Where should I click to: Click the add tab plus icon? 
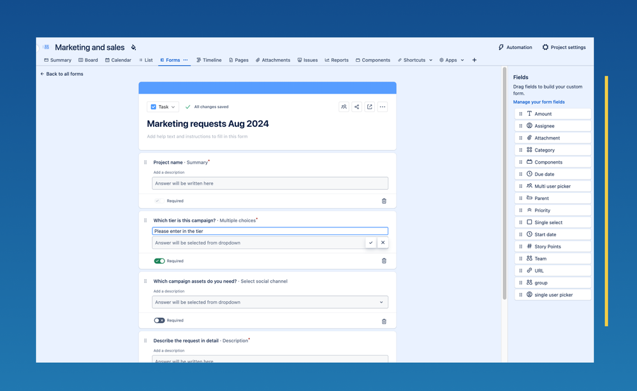(474, 60)
